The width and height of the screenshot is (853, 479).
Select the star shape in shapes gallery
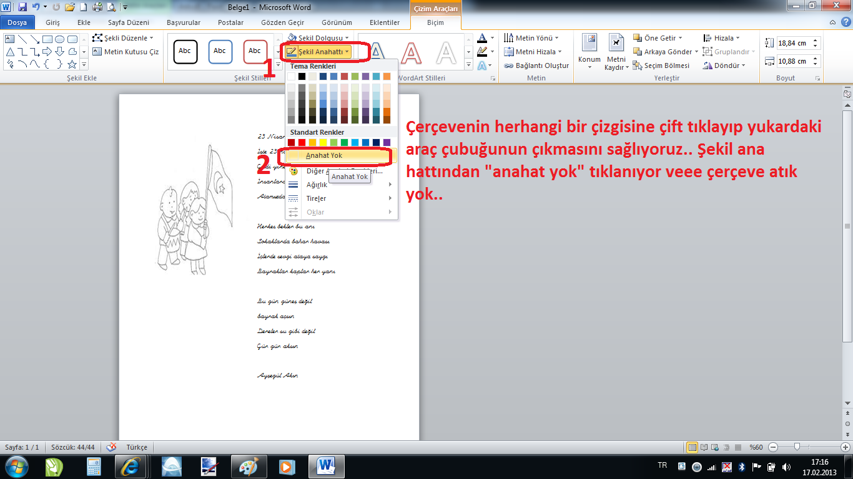72,64
